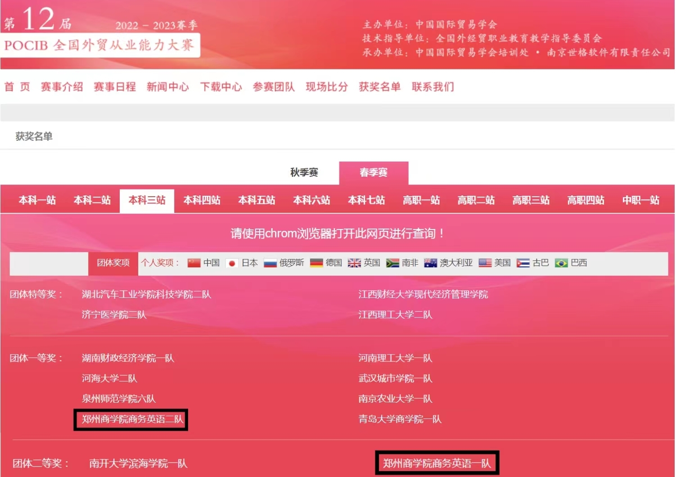Click 江西财经大学现代经济管理学院 link
Screen dimensions: 676x477
[423, 295]
